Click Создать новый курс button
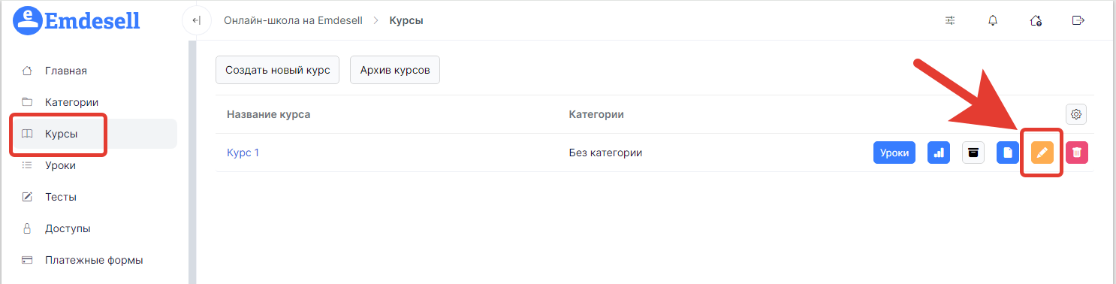The height and width of the screenshot is (284, 1116). coord(278,70)
